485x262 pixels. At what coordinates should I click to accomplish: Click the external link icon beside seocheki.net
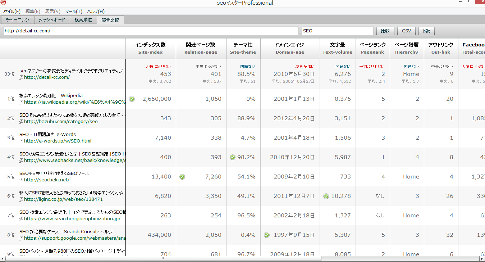[21, 180]
